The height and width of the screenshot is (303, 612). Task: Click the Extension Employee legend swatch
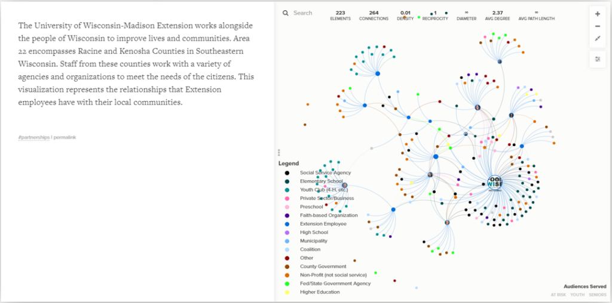(287, 224)
